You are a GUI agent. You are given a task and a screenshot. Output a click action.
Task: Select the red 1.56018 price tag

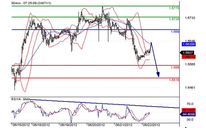[189, 57]
